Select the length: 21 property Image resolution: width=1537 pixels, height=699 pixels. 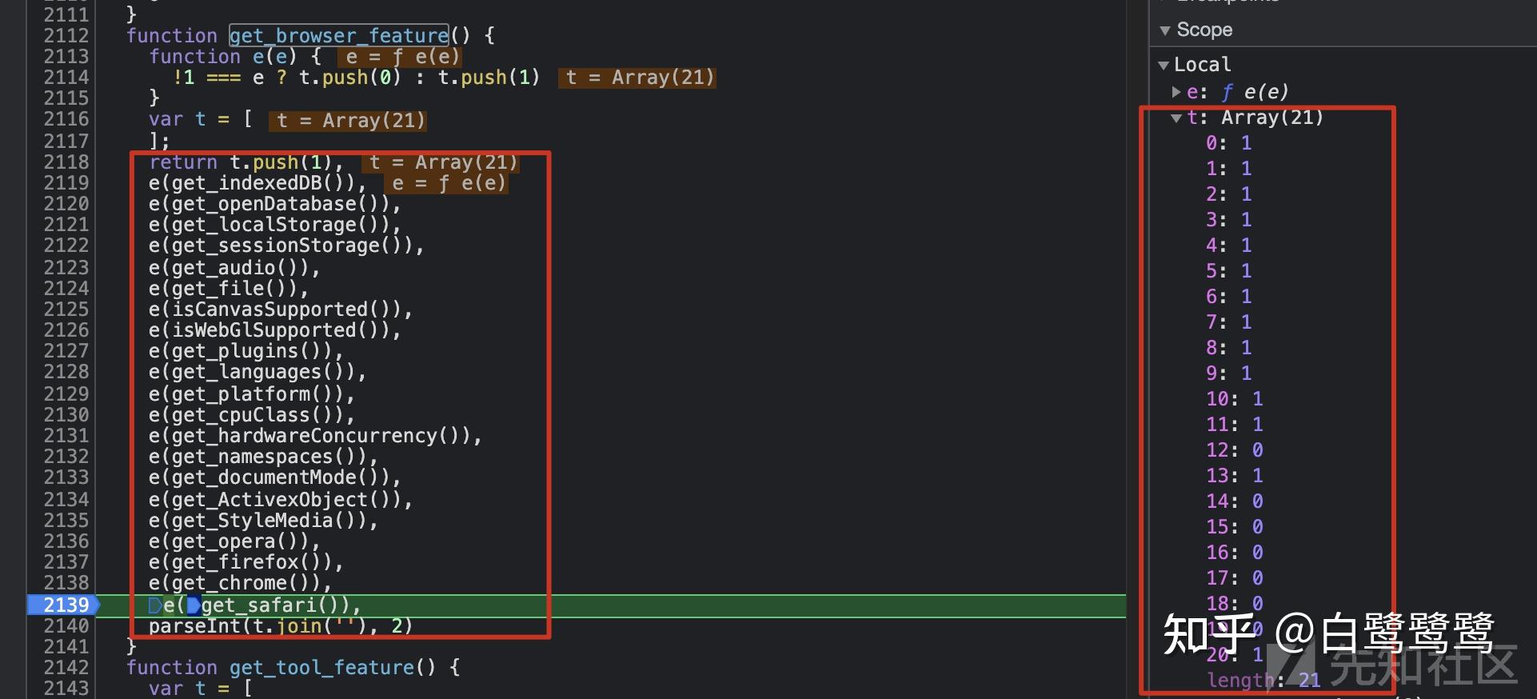pos(1264,681)
